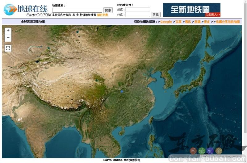Focus the 经度 longitude input box

click(x=138, y=10)
